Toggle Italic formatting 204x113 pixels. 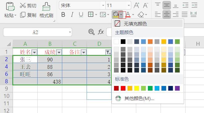coord(72,14)
